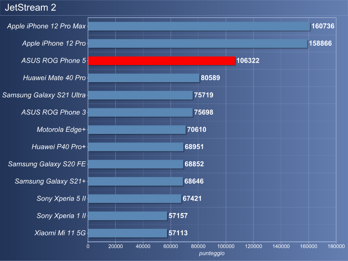
Task: Click the x-axis tick label 80000
Action: pyautogui.click(x=198, y=246)
